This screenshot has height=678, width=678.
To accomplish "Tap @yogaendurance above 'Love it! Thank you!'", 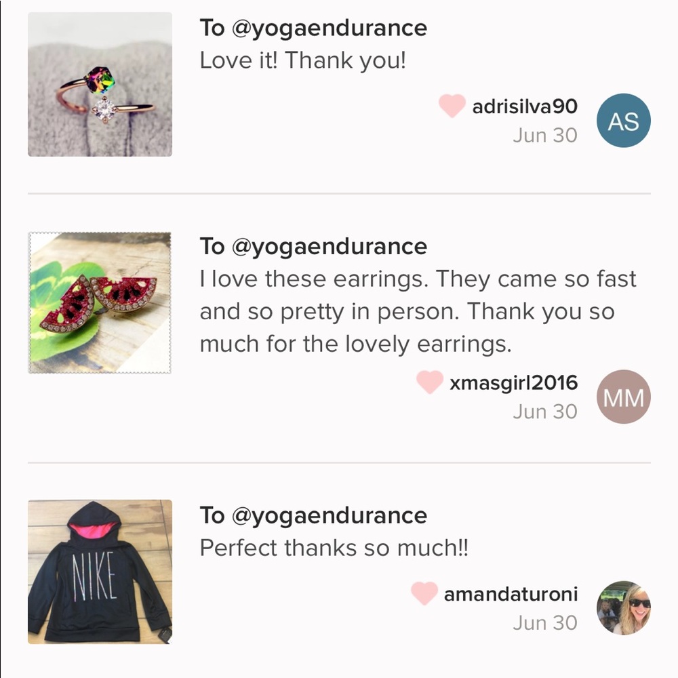I will point(330,28).
